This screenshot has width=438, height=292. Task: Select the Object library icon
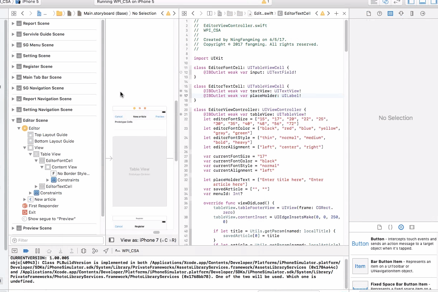[401, 227]
